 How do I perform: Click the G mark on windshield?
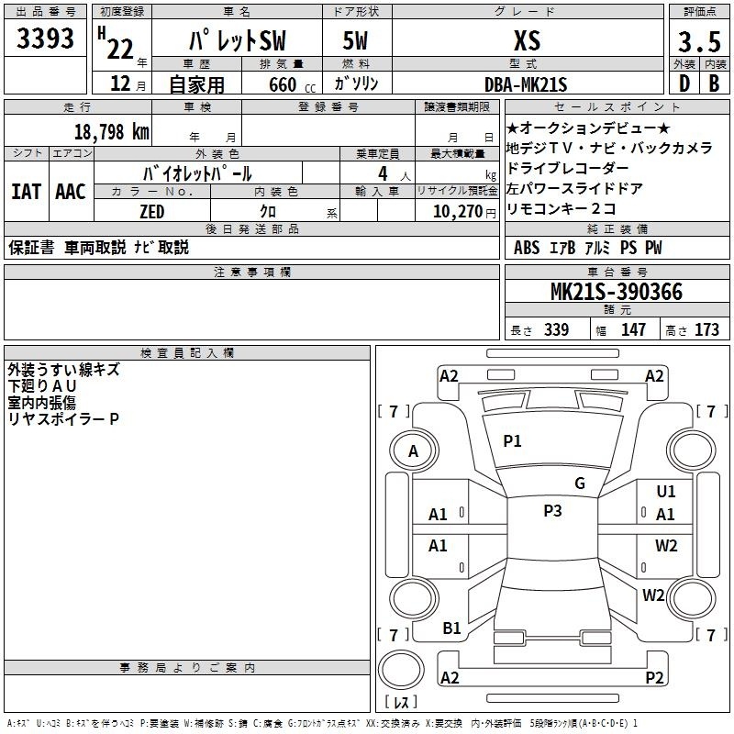tap(580, 484)
